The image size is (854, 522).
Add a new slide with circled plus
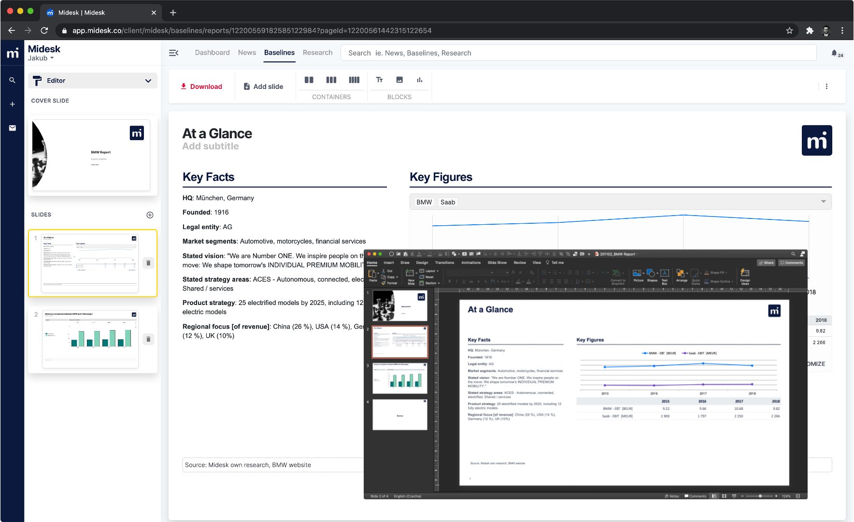point(150,215)
